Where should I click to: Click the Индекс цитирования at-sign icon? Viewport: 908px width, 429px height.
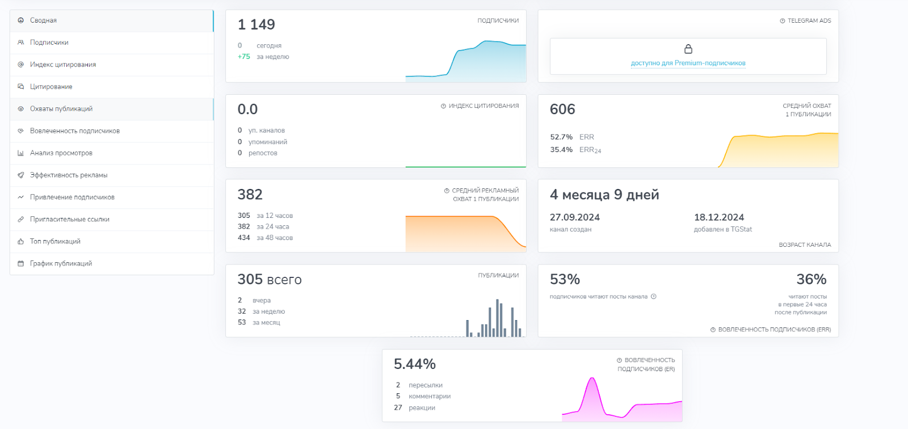(21, 65)
